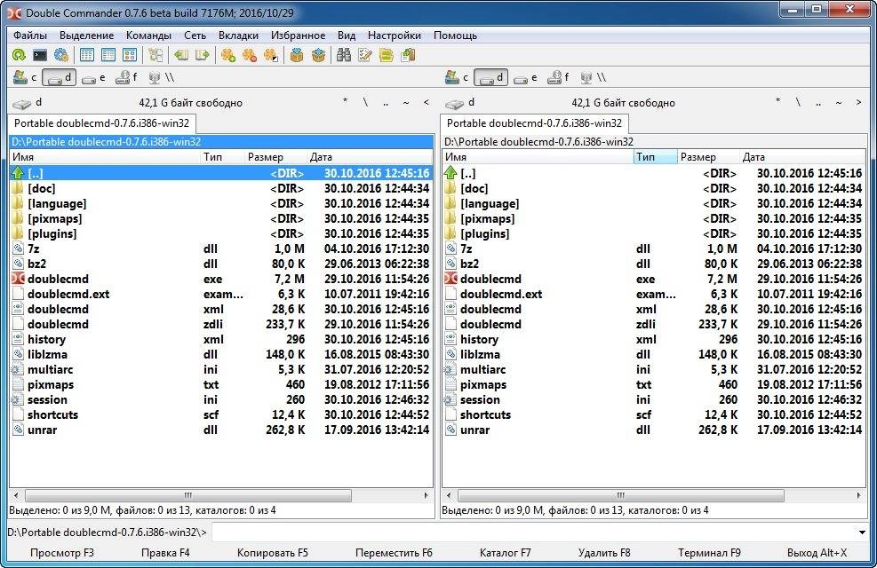Select drive d button in left panel

(x=59, y=77)
